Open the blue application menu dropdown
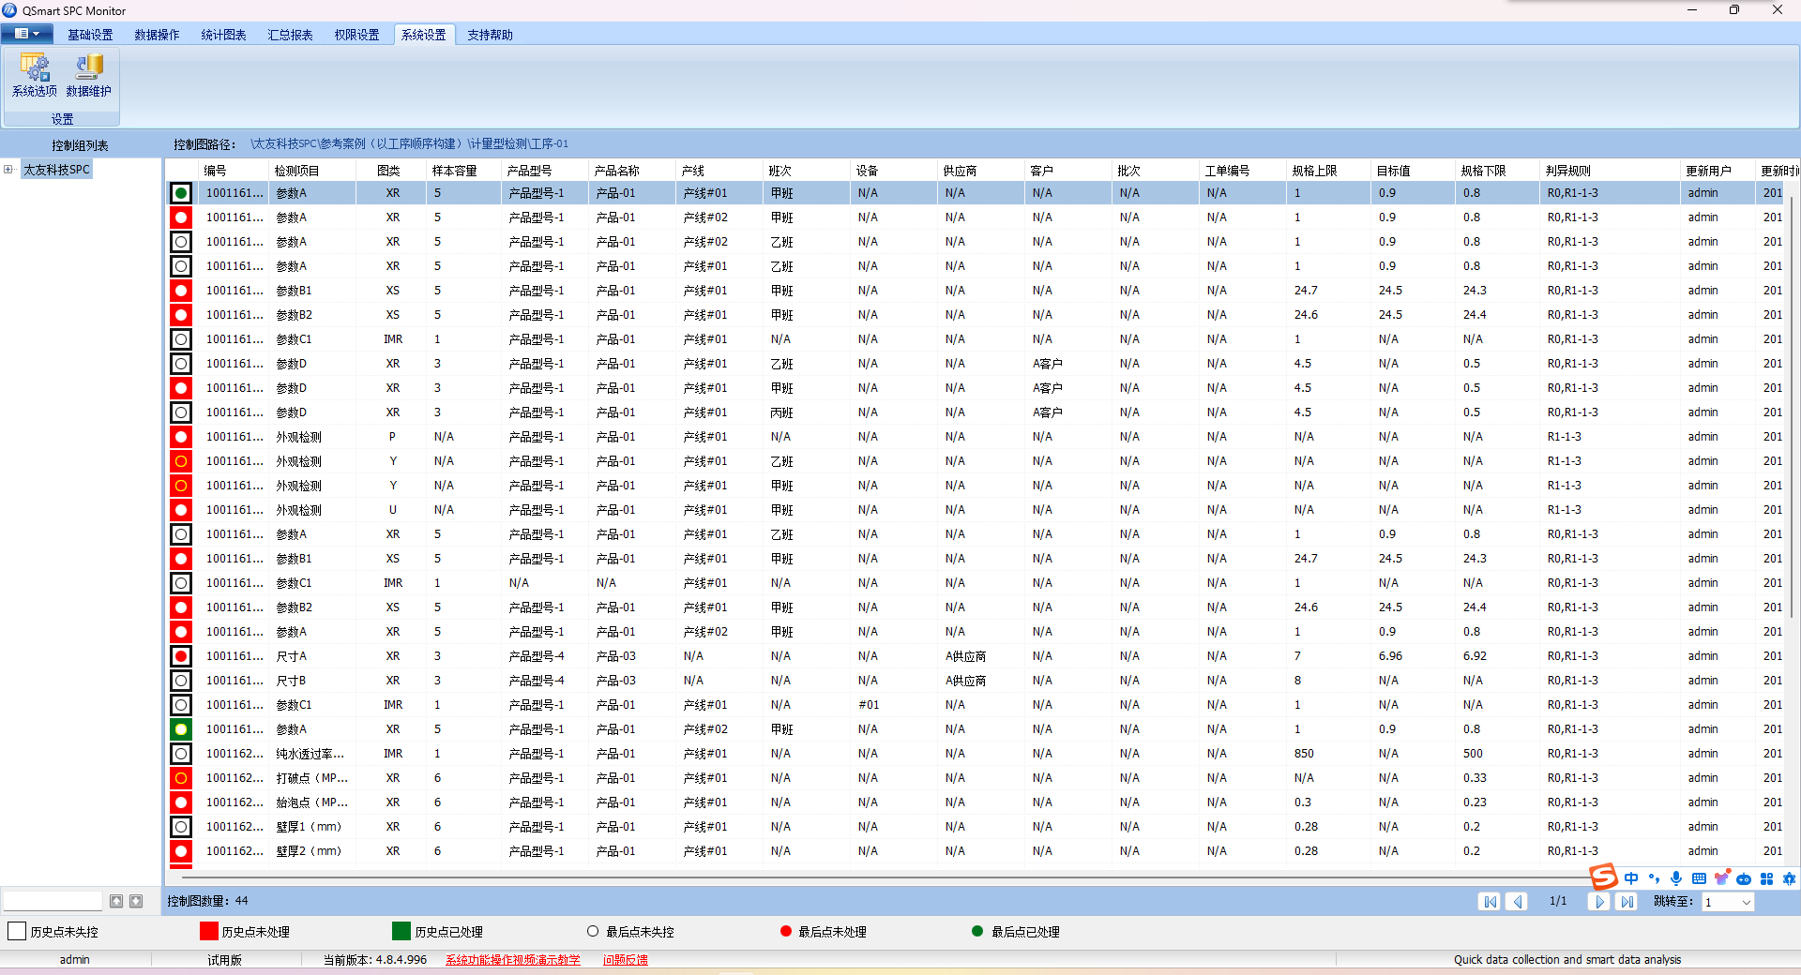The height and width of the screenshot is (975, 1801). tap(27, 34)
